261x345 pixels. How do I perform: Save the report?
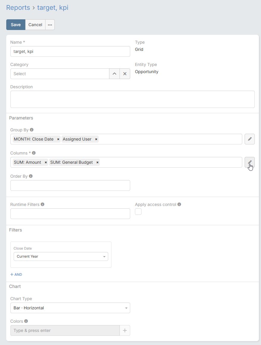click(x=16, y=25)
